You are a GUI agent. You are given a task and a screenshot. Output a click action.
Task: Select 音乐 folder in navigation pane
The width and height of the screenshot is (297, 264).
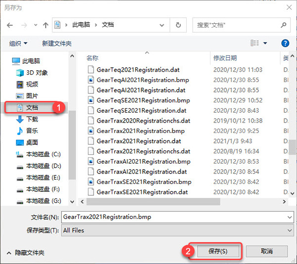[x=32, y=131]
